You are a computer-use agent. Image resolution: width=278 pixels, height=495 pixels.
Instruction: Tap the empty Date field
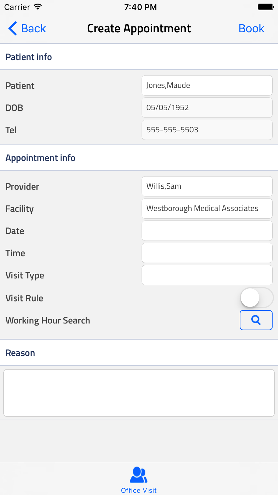point(207,231)
